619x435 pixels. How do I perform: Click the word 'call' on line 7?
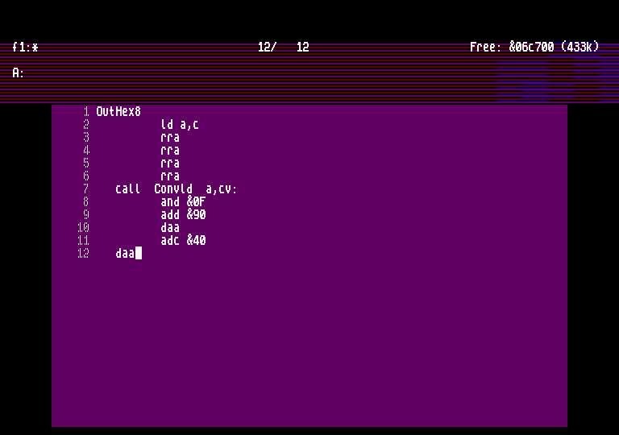pyautogui.click(x=128, y=189)
